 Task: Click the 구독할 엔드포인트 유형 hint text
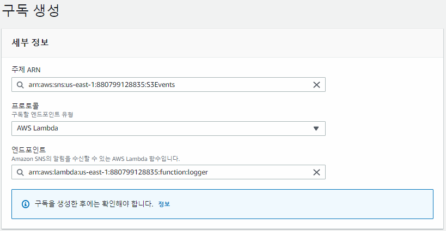pyautogui.click(x=42, y=114)
